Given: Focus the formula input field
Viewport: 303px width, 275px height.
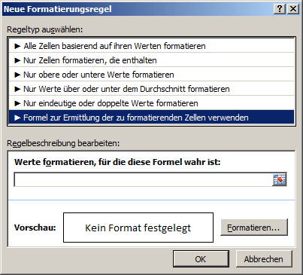Looking at the screenshot, I should pyautogui.click(x=143, y=179).
